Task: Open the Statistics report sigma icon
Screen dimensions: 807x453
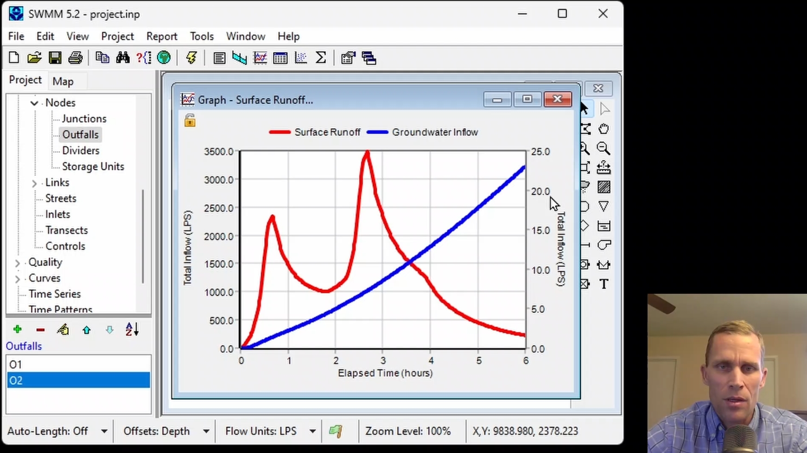Action: coord(321,58)
